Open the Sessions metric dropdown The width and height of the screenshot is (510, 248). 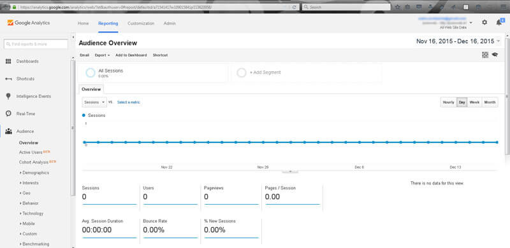coord(94,102)
